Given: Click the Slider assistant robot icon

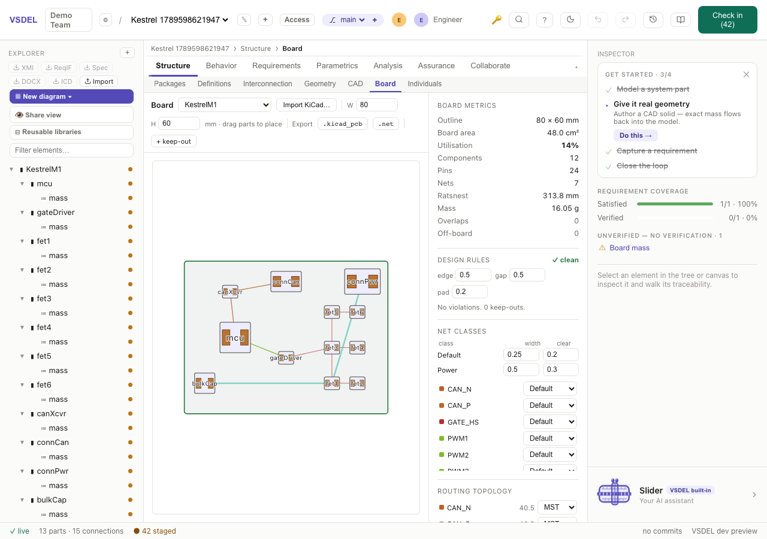Looking at the screenshot, I should [614, 494].
